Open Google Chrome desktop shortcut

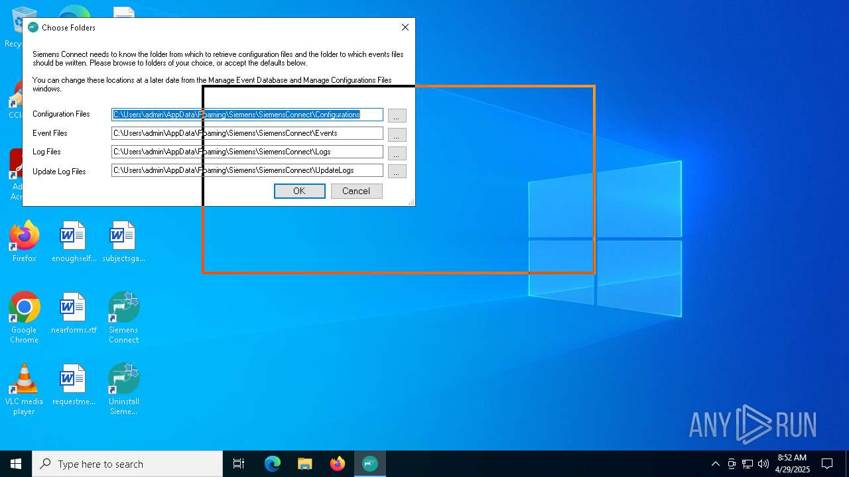25,318
